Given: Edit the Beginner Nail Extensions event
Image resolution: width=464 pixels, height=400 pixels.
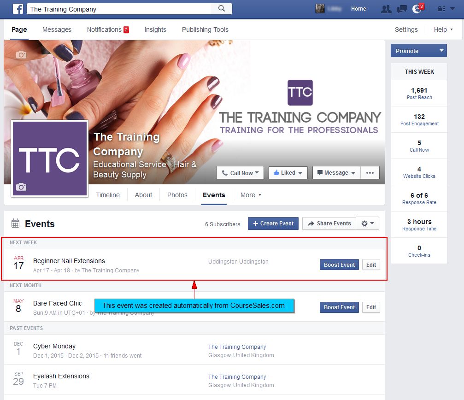Looking at the screenshot, I should coord(371,265).
